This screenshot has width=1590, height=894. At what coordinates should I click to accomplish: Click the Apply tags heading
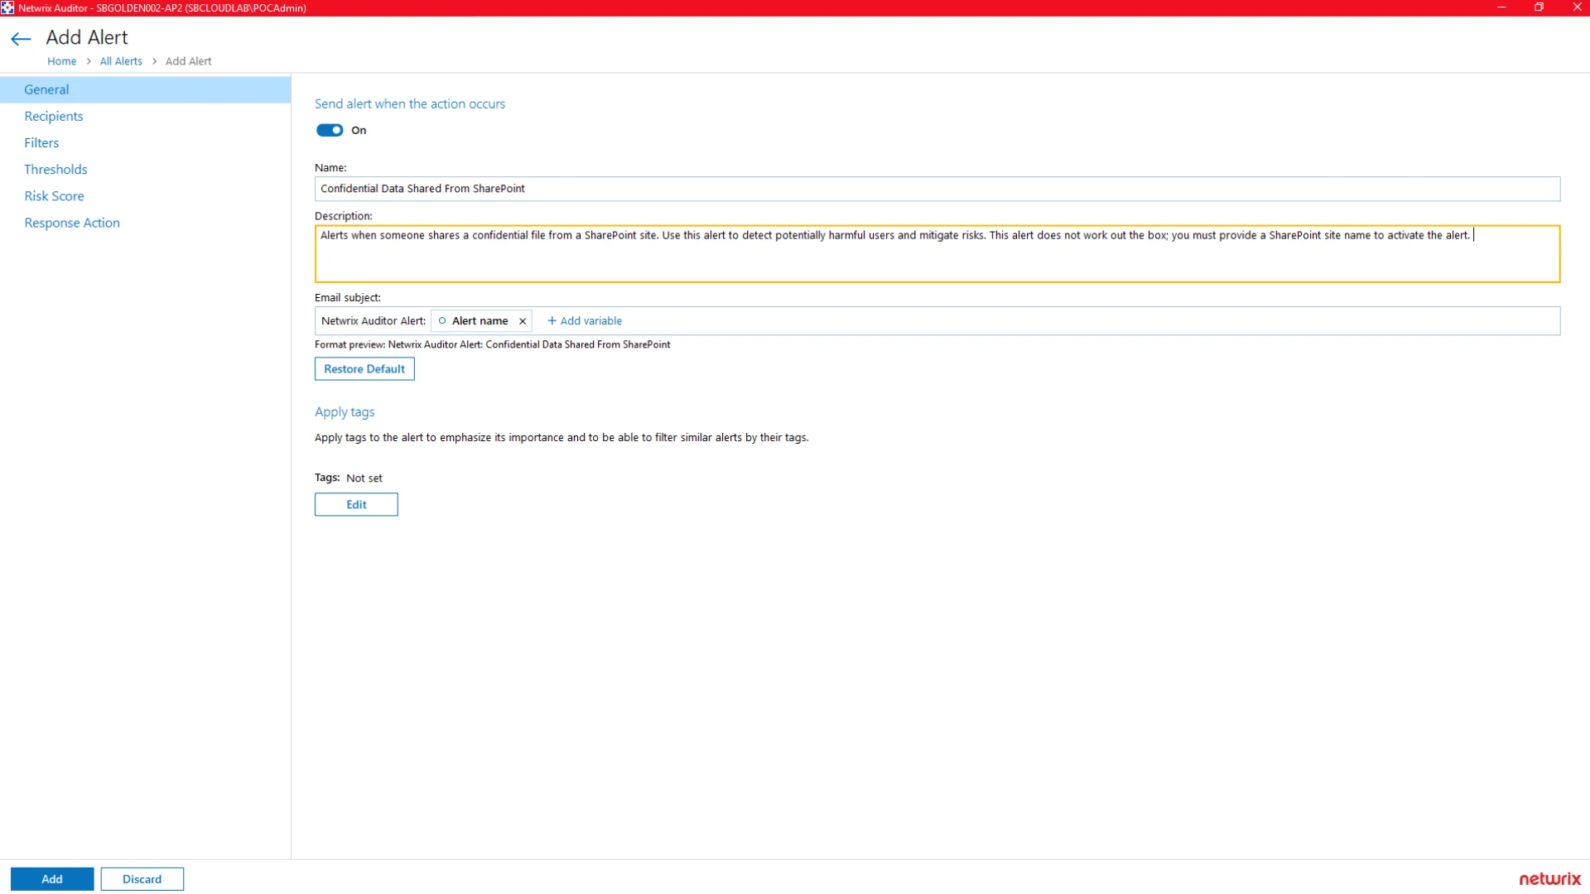tap(344, 412)
